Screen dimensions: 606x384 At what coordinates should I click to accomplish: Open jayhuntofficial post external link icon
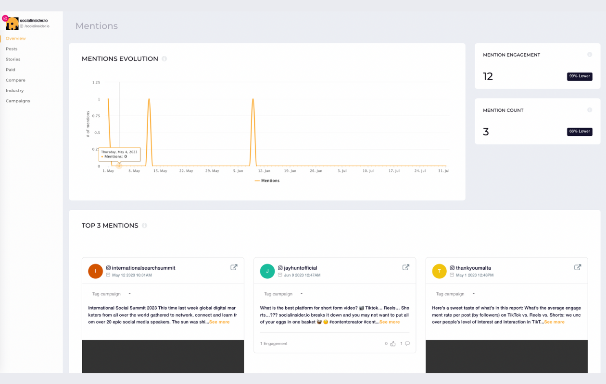pos(405,267)
